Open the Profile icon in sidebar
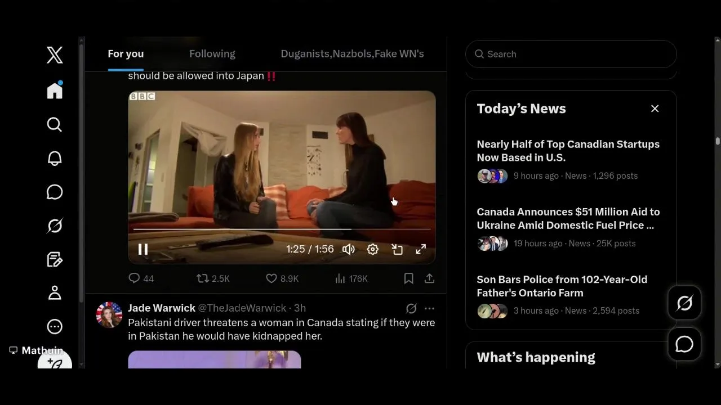 click(55, 292)
